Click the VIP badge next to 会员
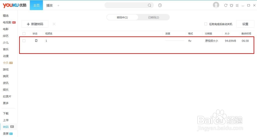This screenshot has width=257, height=137. [11, 63]
